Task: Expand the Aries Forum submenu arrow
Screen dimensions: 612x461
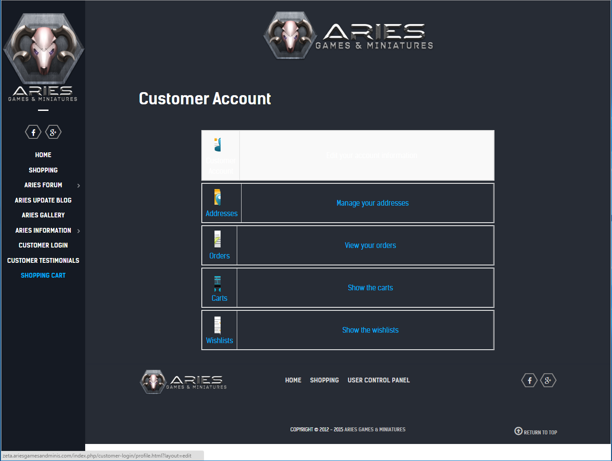Action: coord(79,186)
